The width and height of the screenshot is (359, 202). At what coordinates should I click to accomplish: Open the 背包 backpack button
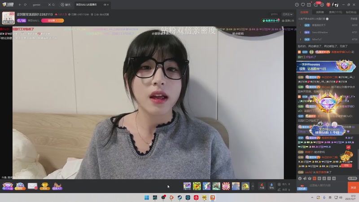coord(271,186)
